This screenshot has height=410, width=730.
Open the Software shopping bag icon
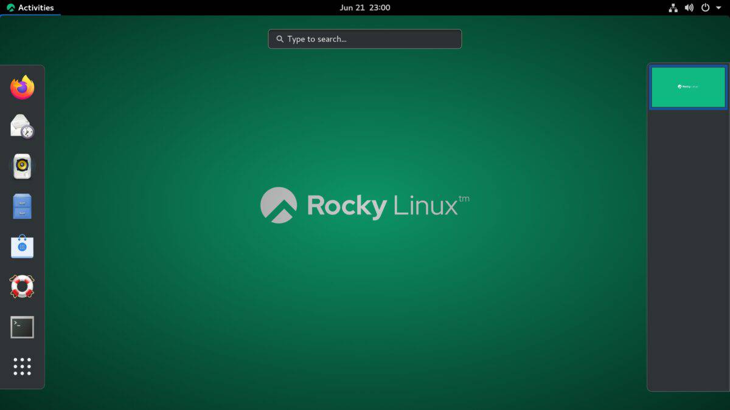pos(23,247)
